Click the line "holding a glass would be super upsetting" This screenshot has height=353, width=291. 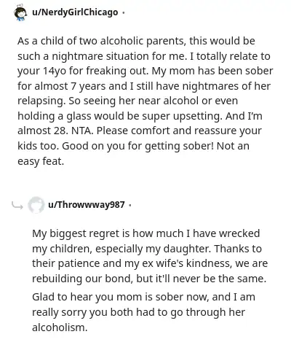140,116
